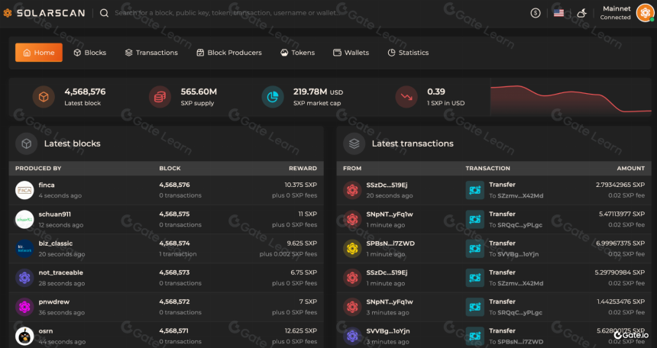The image size is (657, 348).
Task: Open recipient To SVVBg...1oYjn link
Action: pyautogui.click(x=513, y=254)
